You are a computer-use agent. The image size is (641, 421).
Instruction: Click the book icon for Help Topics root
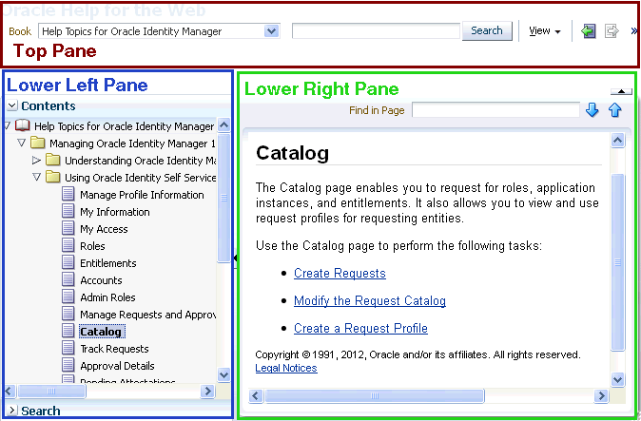point(23,125)
